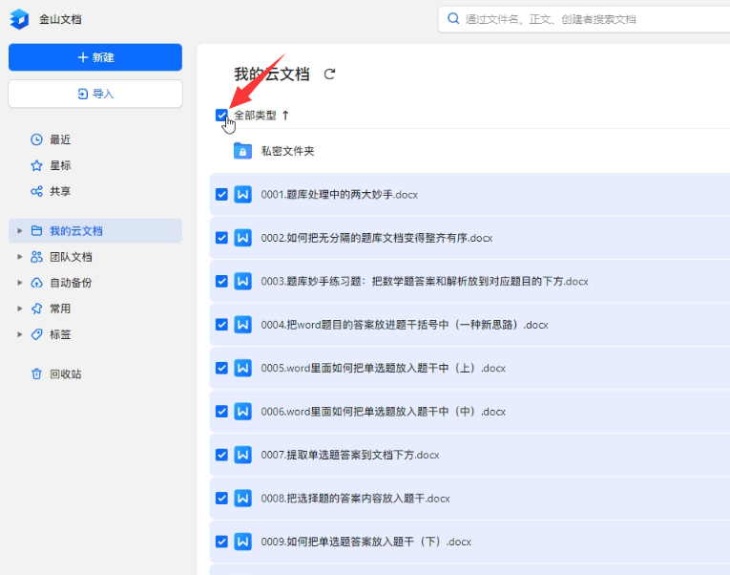Uncheck the 0002.如何把无分隔的题库文档 checkbox
The width and height of the screenshot is (730, 575).
coord(221,238)
